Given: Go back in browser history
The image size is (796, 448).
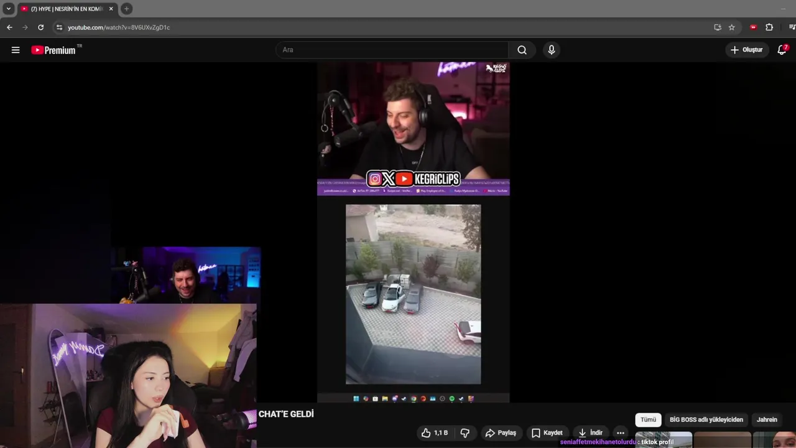Looking at the screenshot, I should [9, 27].
